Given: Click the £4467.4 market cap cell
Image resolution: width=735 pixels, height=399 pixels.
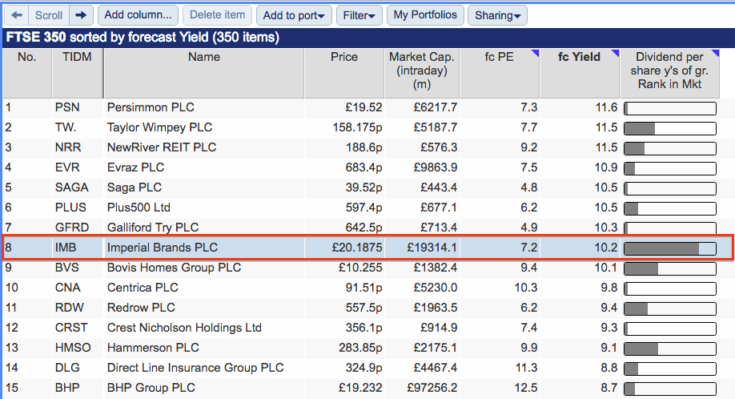Looking at the screenshot, I should (x=435, y=368).
